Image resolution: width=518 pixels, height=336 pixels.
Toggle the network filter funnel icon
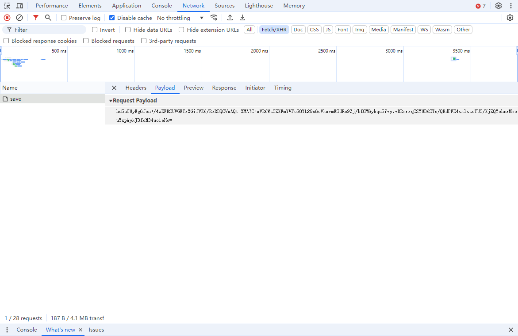36,18
